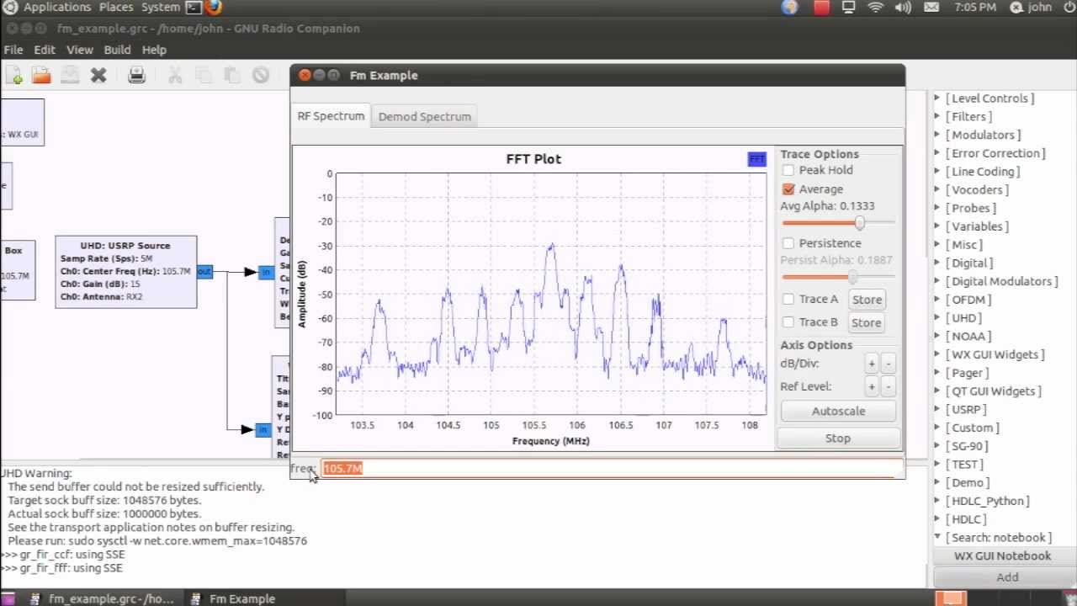This screenshot has width=1077, height=606.
Task: Select the WX GUI Notebook tree item
Action: 1002,555
